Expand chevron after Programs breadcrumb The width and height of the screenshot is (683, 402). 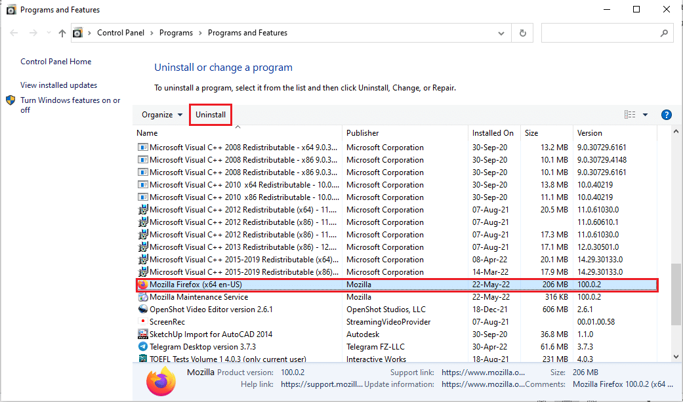[200, 33]
